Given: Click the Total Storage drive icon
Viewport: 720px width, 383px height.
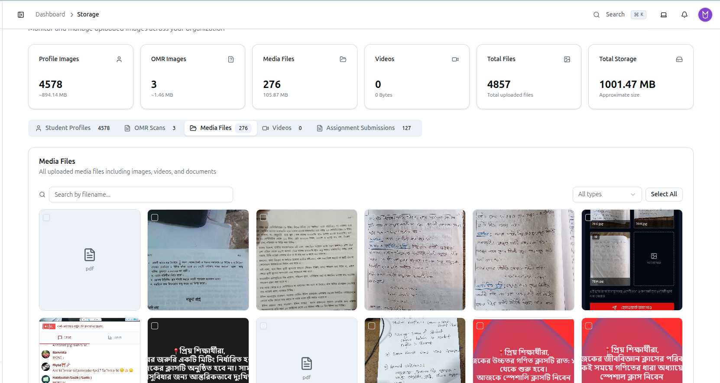Looking at the screenshot, I should pos(679,59).
